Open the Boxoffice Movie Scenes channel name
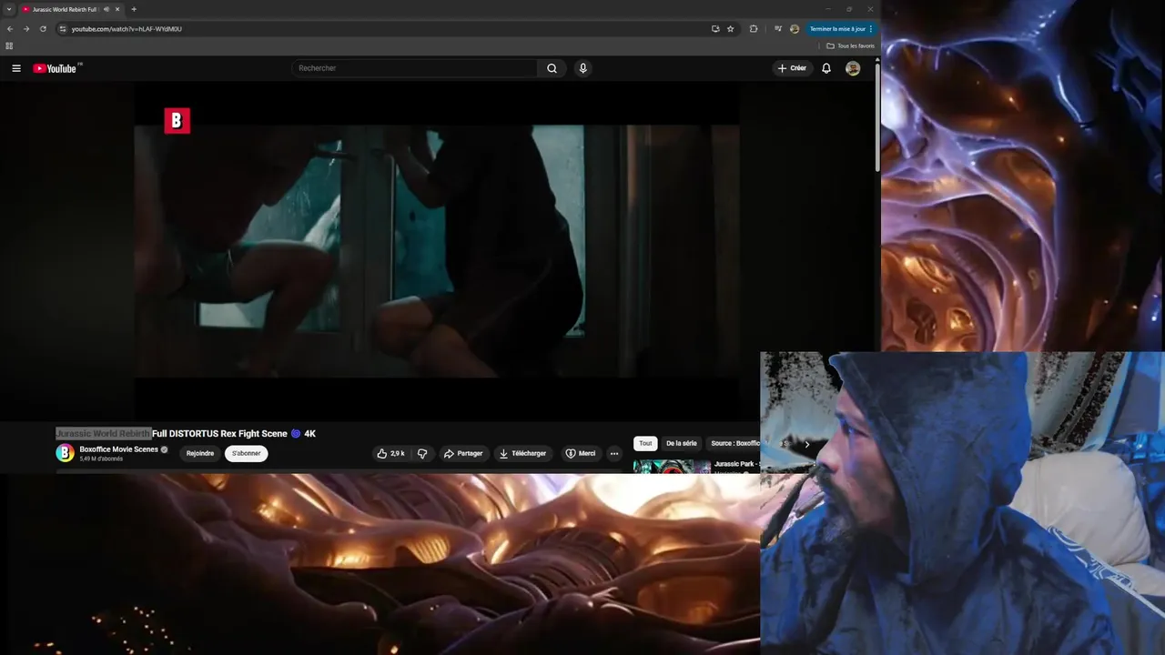The width and height of the screenshot is (1165, 655). click(118, 449)
